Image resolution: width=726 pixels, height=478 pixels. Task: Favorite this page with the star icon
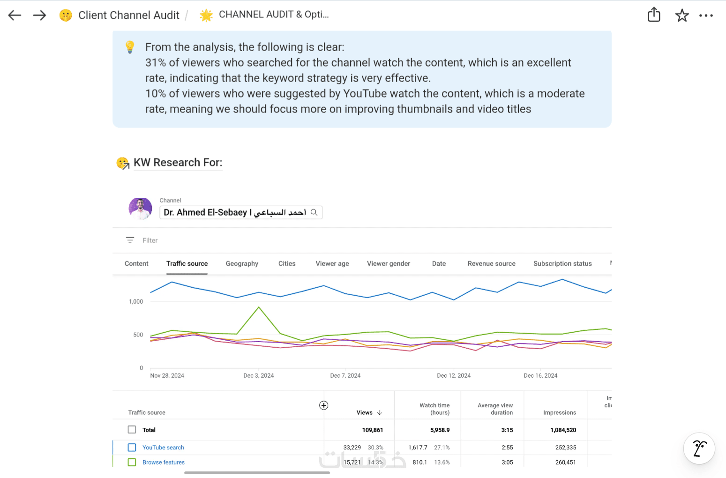coord(682,15)
